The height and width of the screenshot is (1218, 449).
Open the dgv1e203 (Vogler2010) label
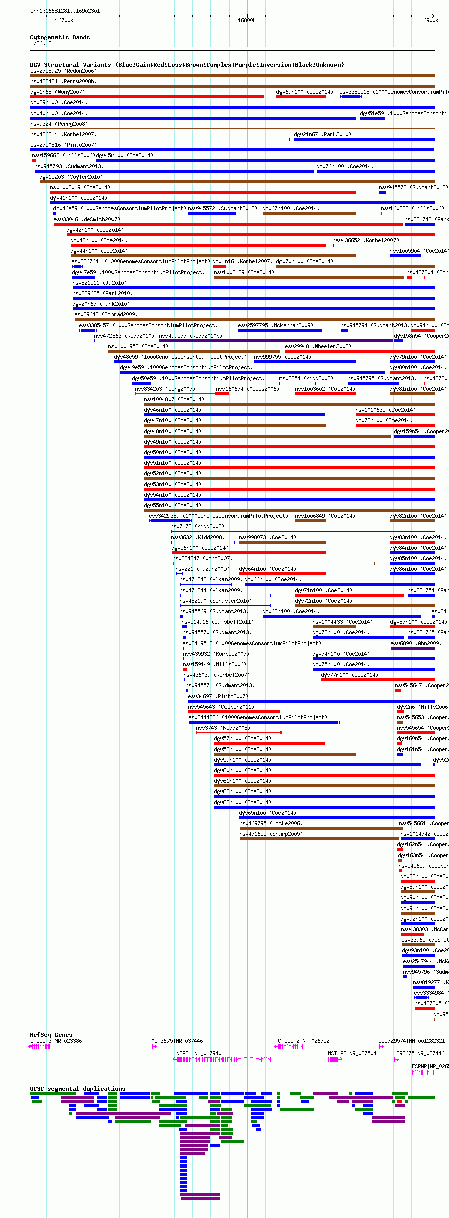[x=71, y=177]
